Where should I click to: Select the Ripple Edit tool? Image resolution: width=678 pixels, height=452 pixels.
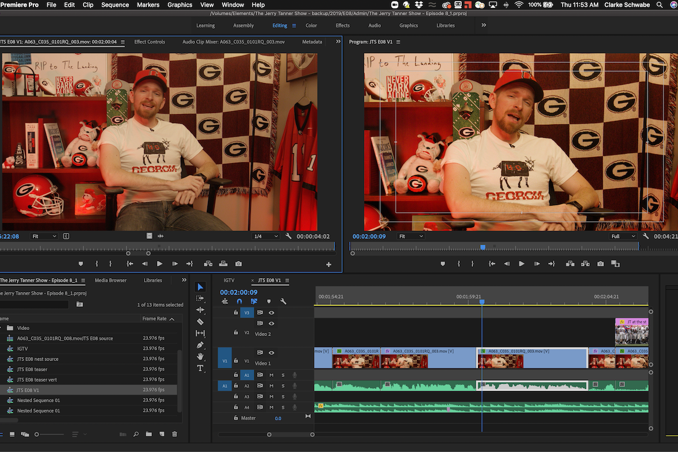coord(200,310)
